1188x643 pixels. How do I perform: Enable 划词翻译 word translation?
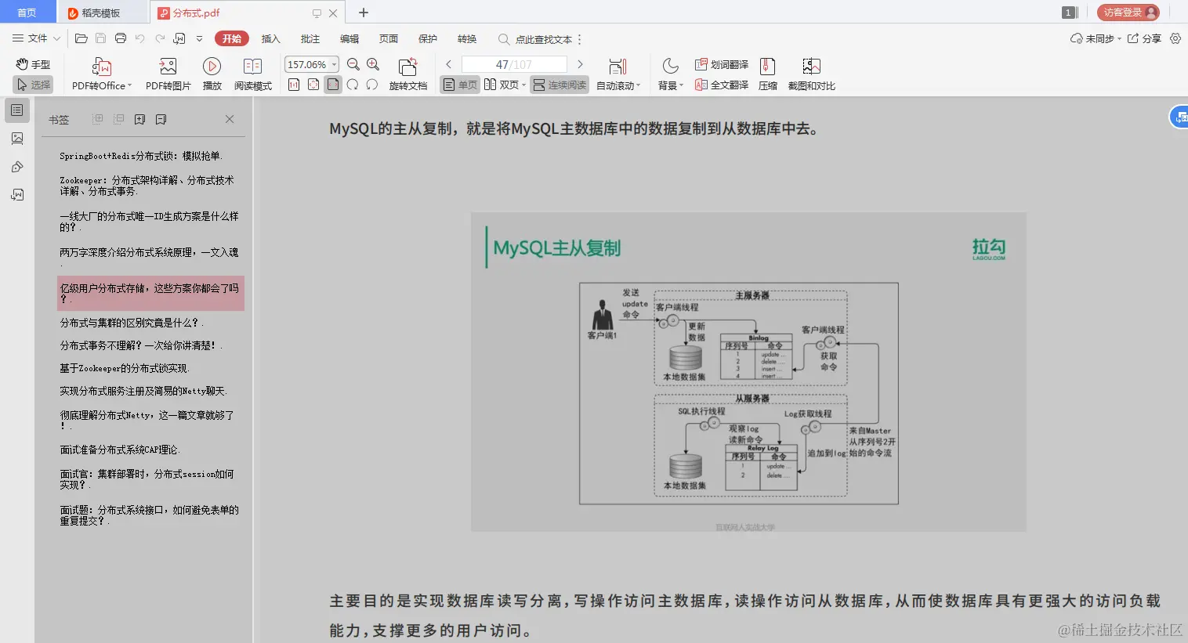721,64
